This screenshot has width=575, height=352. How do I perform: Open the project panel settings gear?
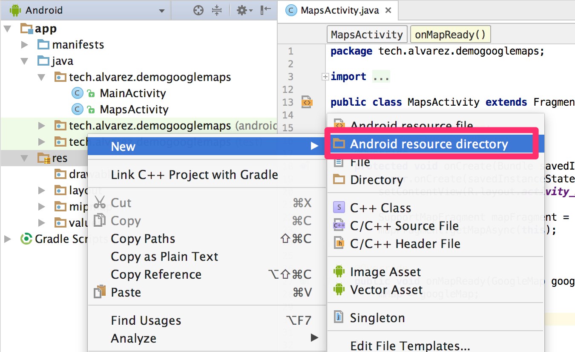click(244, 11)
